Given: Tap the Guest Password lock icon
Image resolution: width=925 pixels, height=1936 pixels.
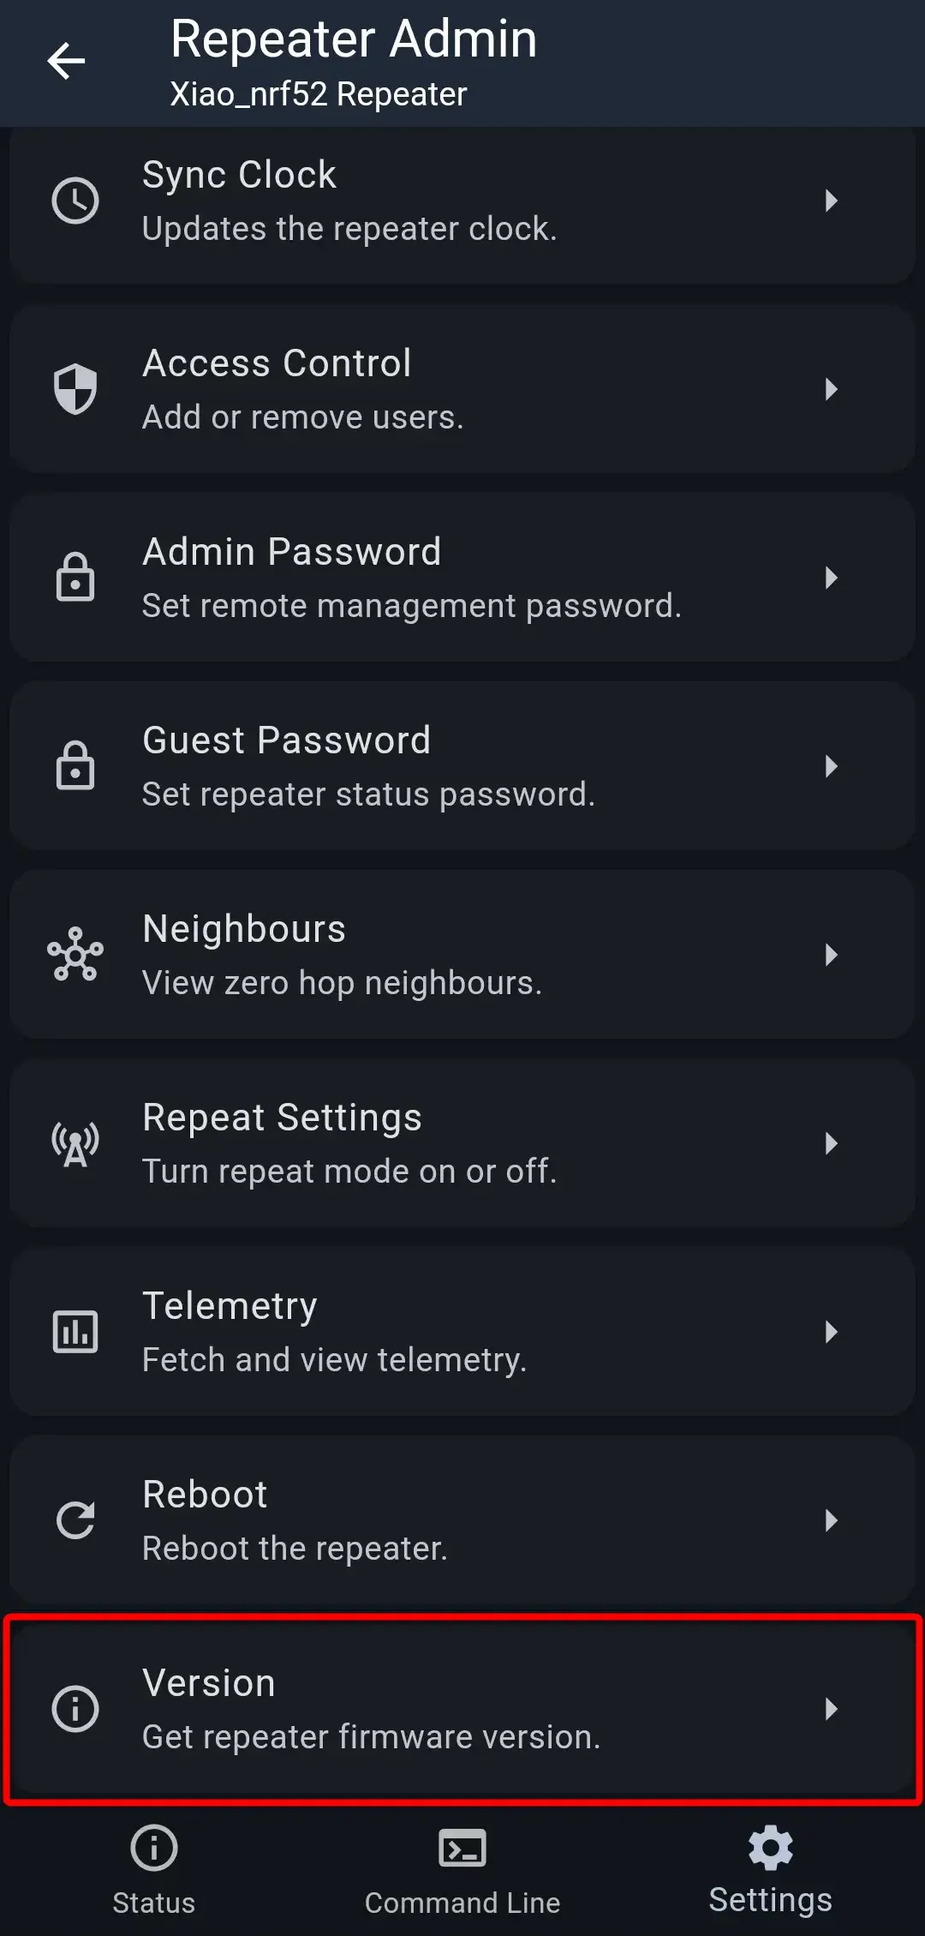Looking at the screenshot, I should point(75,765).
